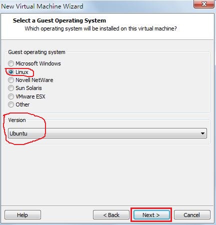The height and width of the screenshot is (225, 216).
Task: Select the VMware ESX radio button
Action: tap(11, 96)
